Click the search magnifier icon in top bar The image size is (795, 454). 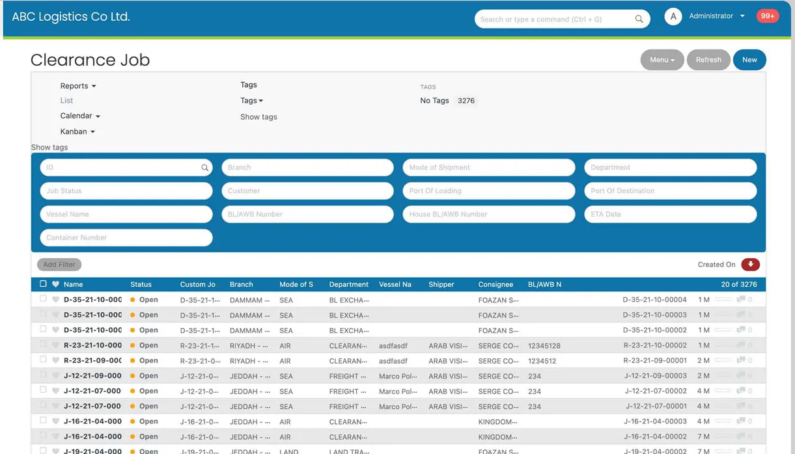(x=639, y=19)
